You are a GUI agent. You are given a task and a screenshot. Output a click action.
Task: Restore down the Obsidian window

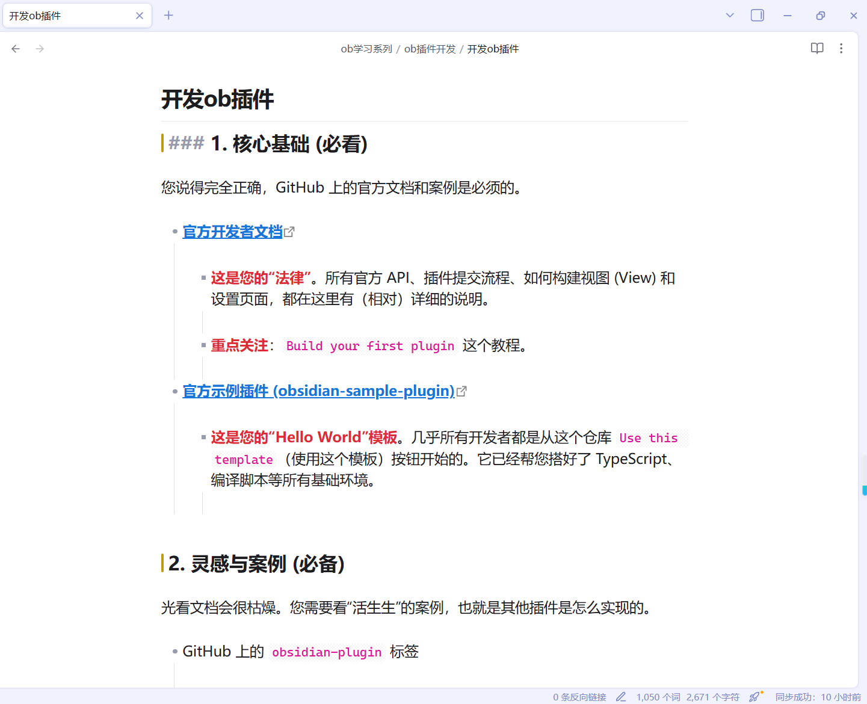pyautogui.click(x=821, y=16)
